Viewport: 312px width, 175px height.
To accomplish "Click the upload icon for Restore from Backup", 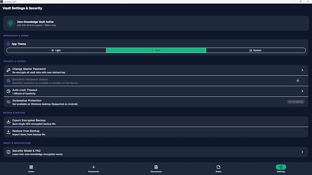I will click(8, 132).
